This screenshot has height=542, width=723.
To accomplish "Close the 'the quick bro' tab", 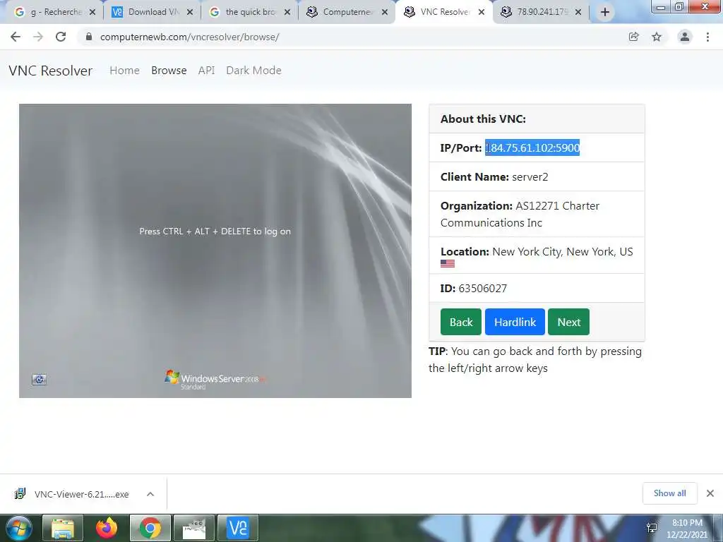I will coord(287,13).
